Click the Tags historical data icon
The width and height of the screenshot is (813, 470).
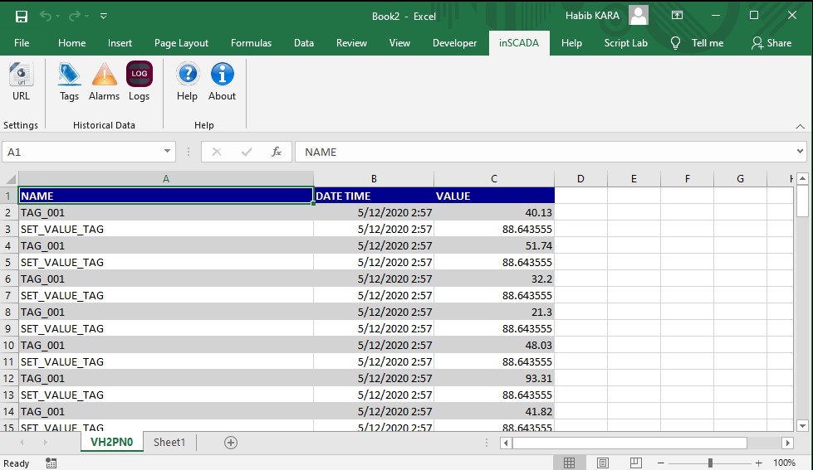(69, 76)
